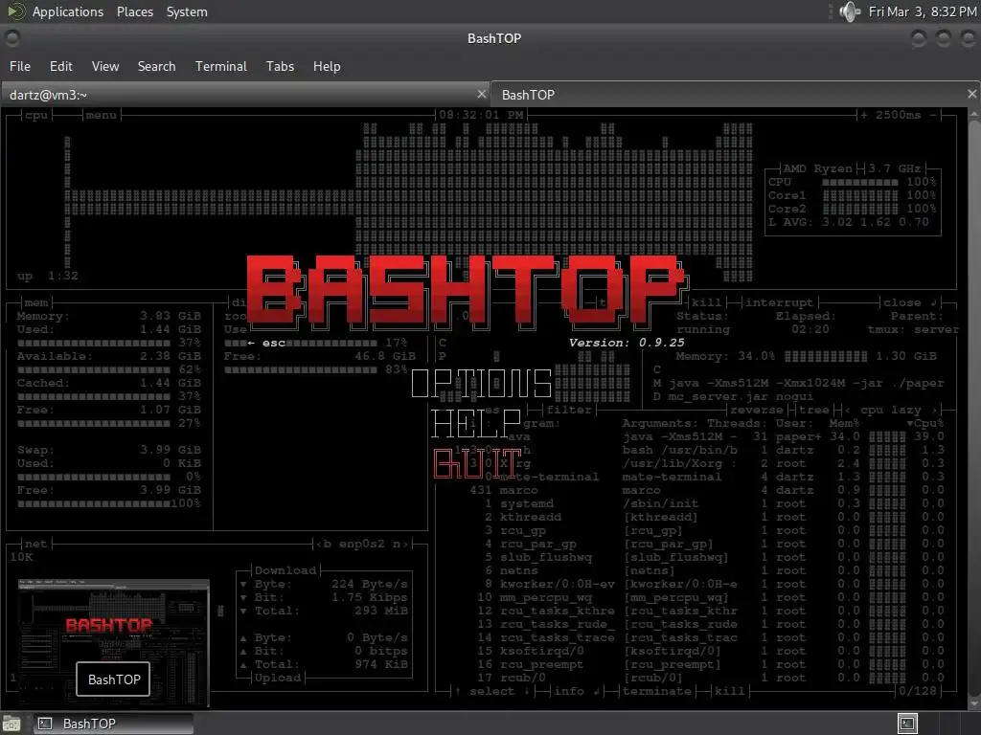
Task: Open the System menu in the top panel
Action: [187, 11]
